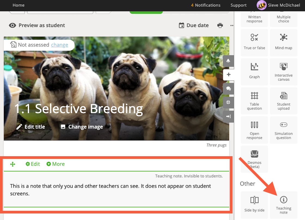Click the pugs banner image
305x220 pixels.
pos(116,89)
